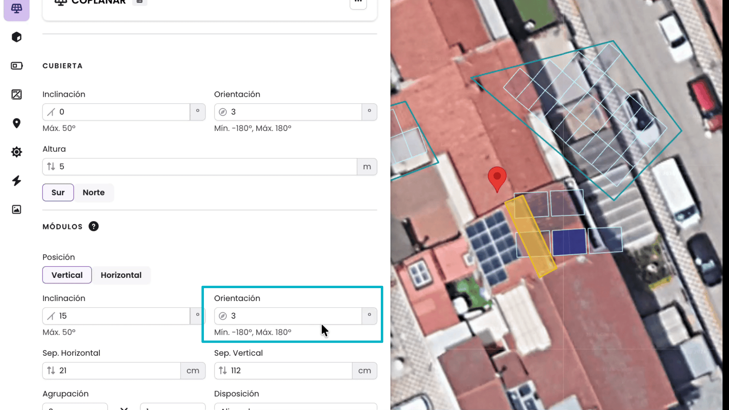Open the 3D cube sidebar icon
Screen dimensions: 729x410
click(16, 37)
